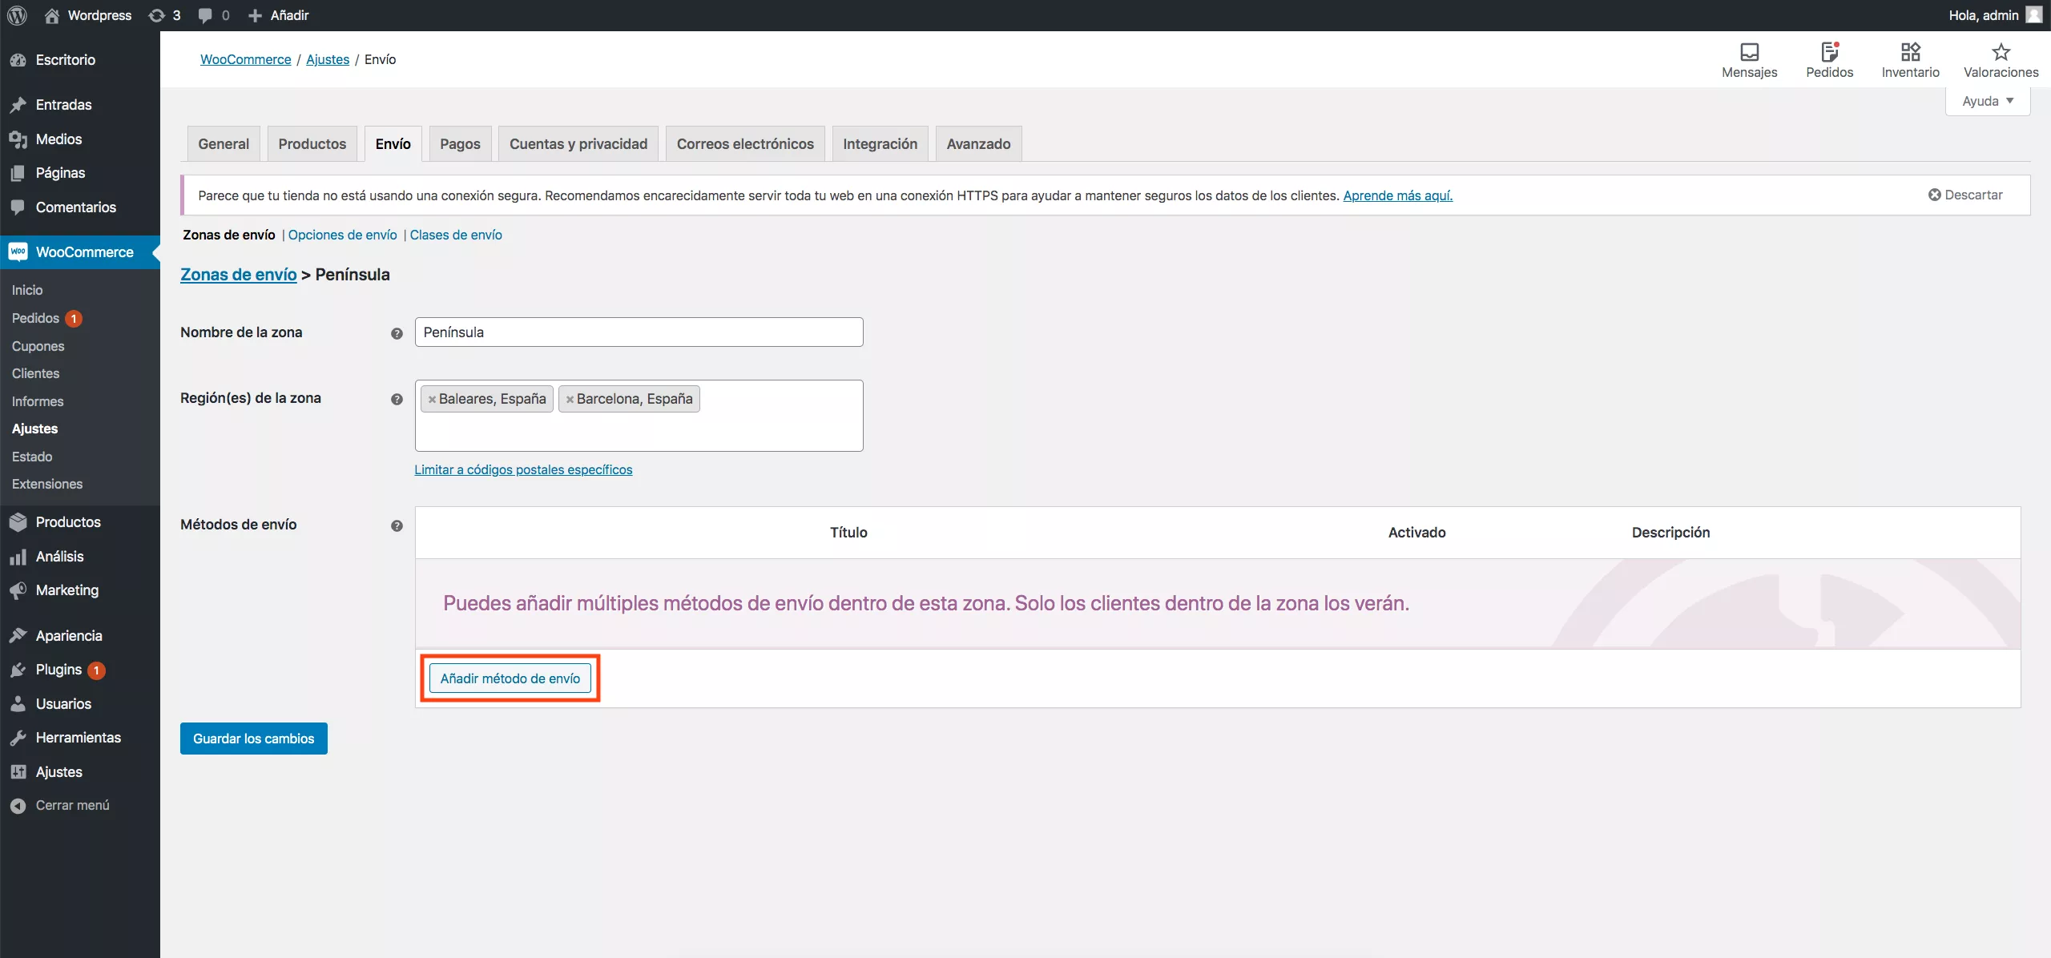Click Guardar los cambios button
The width and height of the screenshot is (2051, 958).
pos(254,739)
